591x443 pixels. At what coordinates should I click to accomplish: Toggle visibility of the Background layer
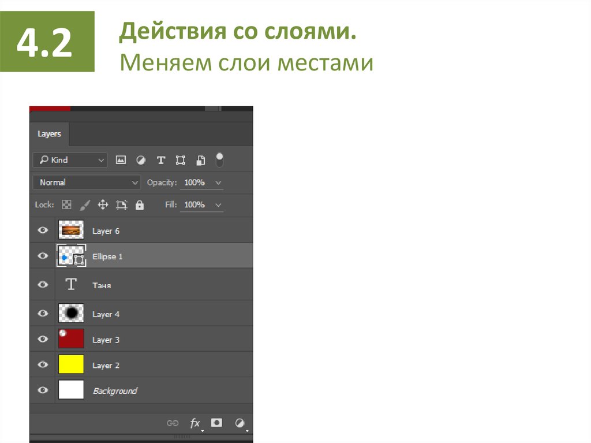pyautogui.click(x=43, y=390)
